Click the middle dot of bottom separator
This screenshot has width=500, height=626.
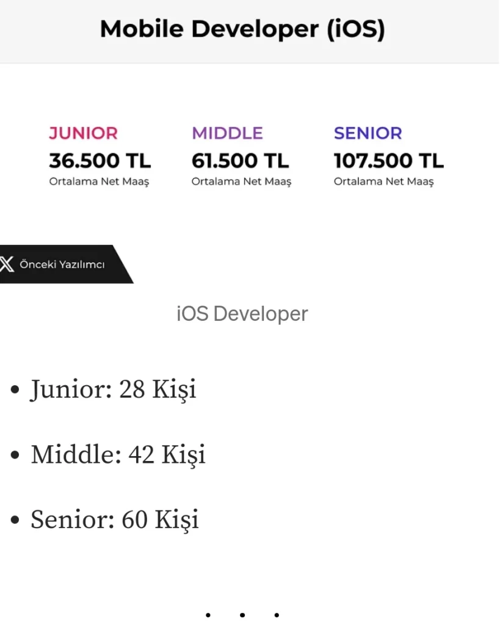point(242,615)
